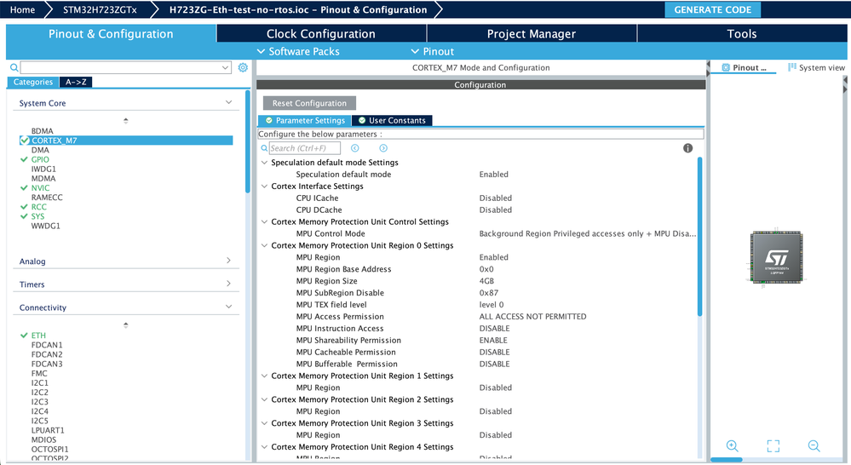Viewport: 851px width, 465px height.
Task: Select BDMA in System Core list
Action: coord(43,131)
